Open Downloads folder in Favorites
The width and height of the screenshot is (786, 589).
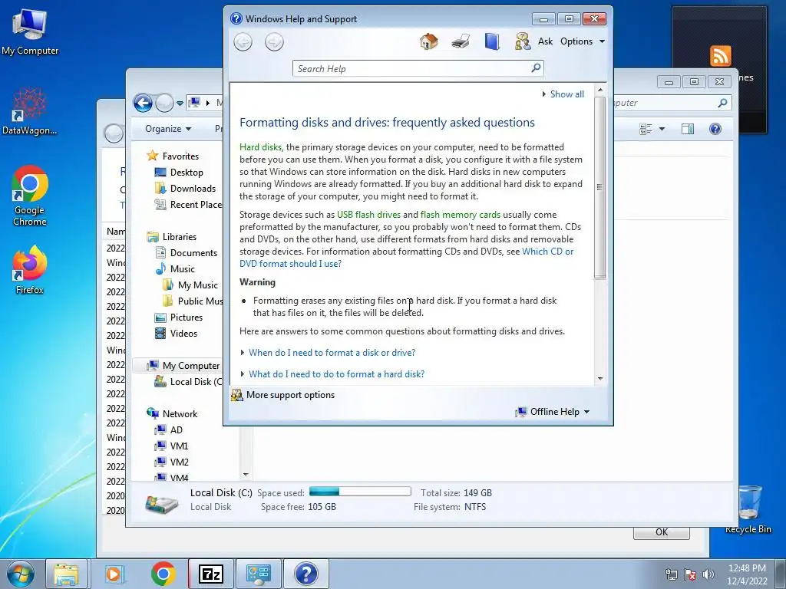[193, 189]
